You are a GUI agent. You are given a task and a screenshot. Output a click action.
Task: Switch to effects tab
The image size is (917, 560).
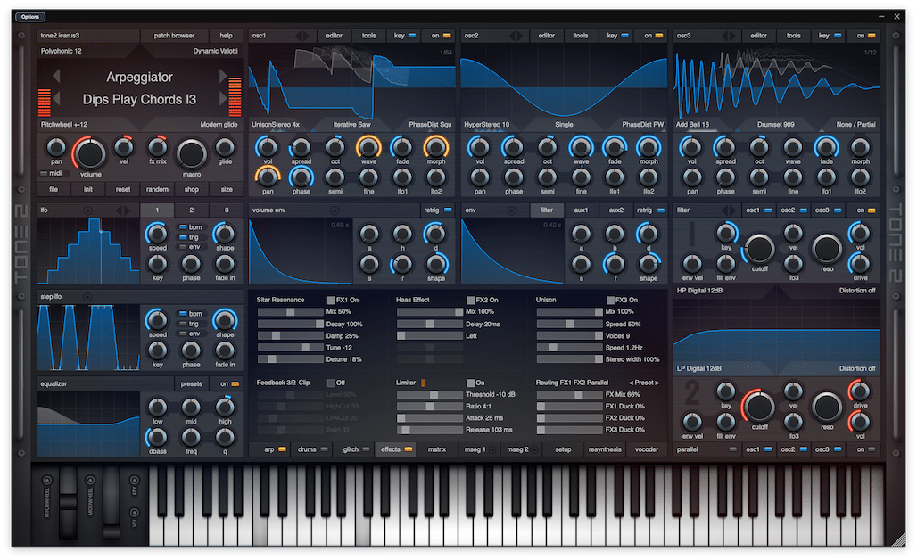tap(396, 449)
